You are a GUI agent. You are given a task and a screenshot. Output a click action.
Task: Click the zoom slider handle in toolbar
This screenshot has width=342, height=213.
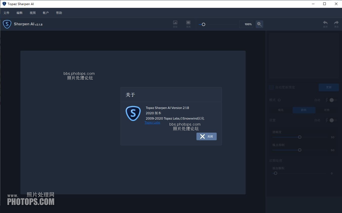pyautogui.click(x=203, y=25)
